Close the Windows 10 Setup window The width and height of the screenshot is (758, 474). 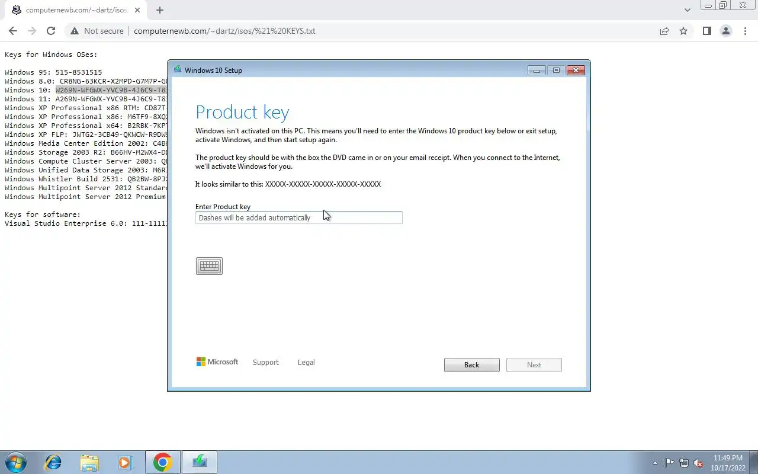576,71
